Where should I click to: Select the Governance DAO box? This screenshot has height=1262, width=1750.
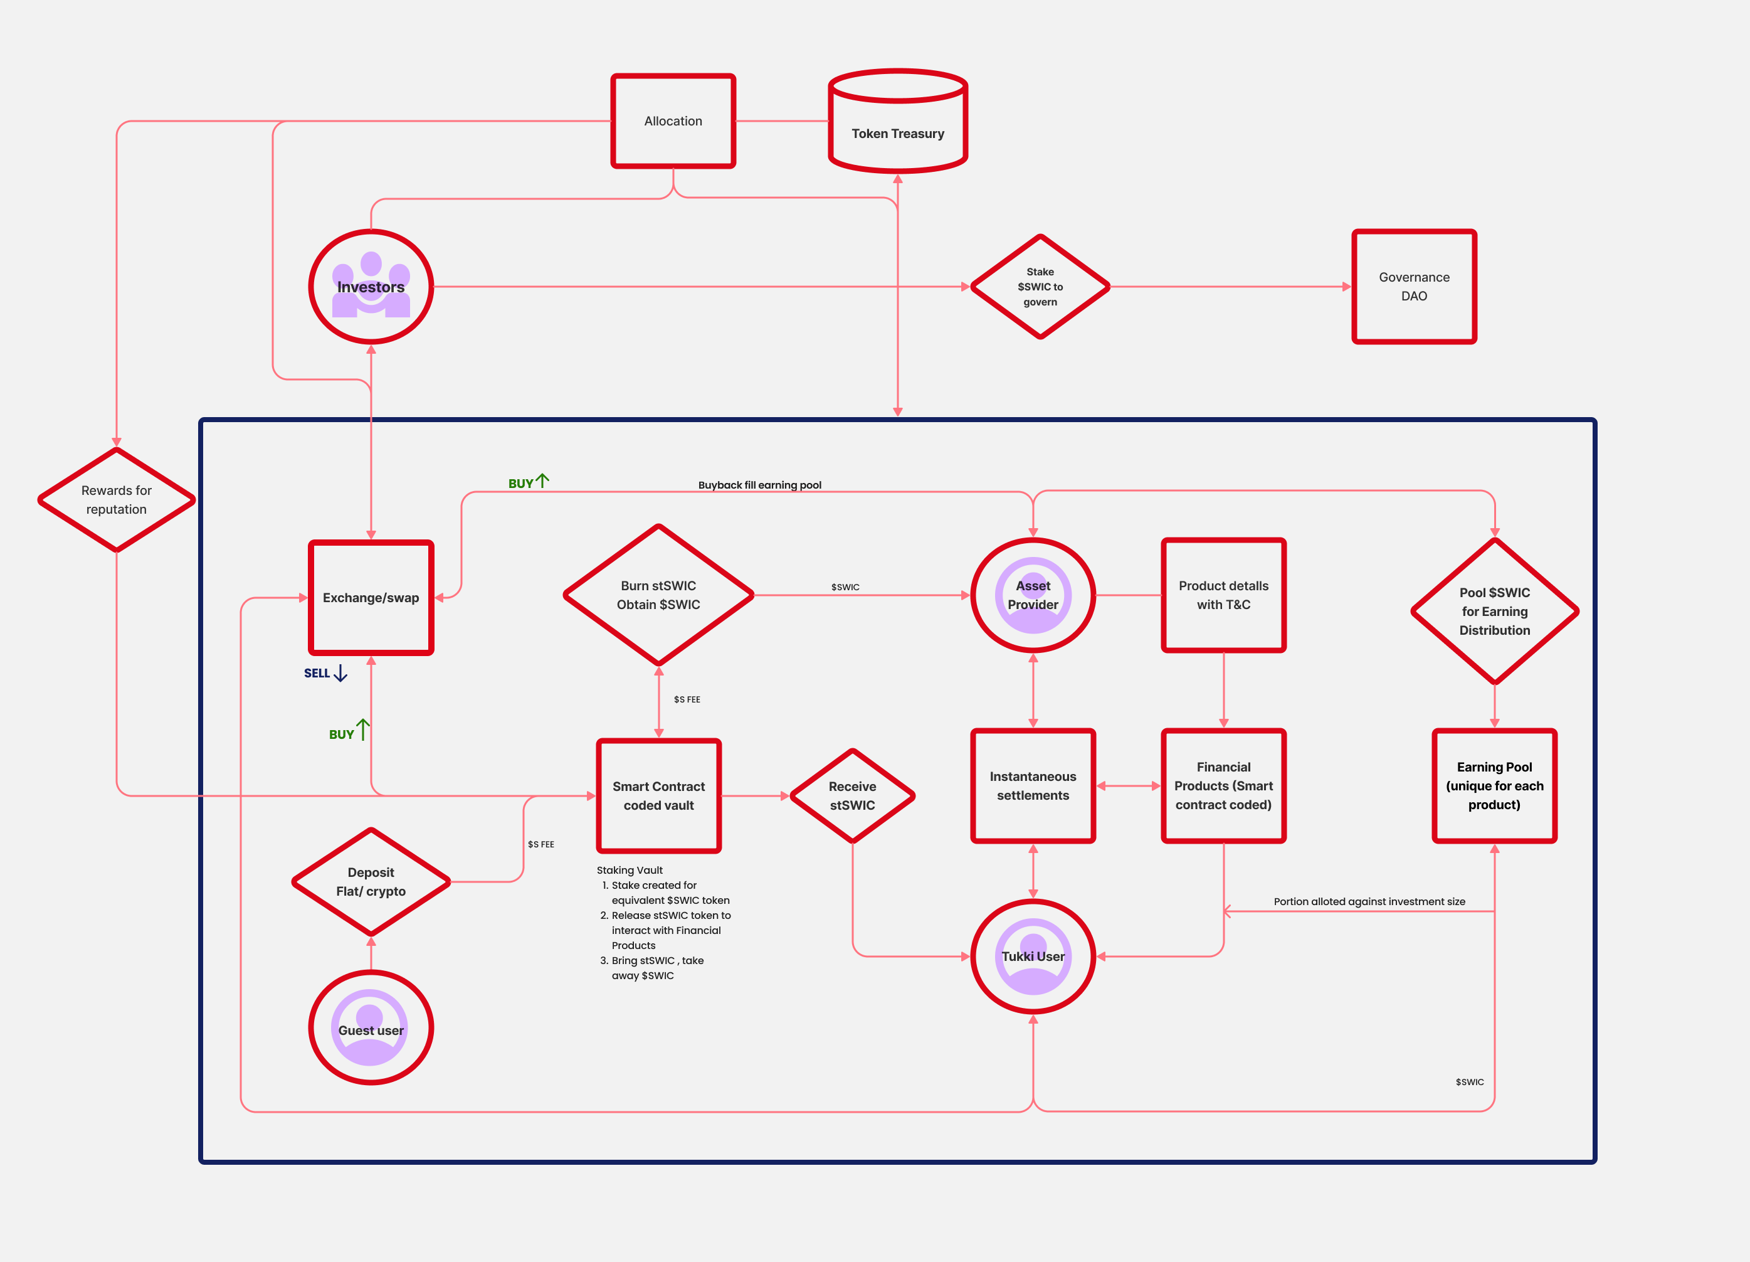1413,287
